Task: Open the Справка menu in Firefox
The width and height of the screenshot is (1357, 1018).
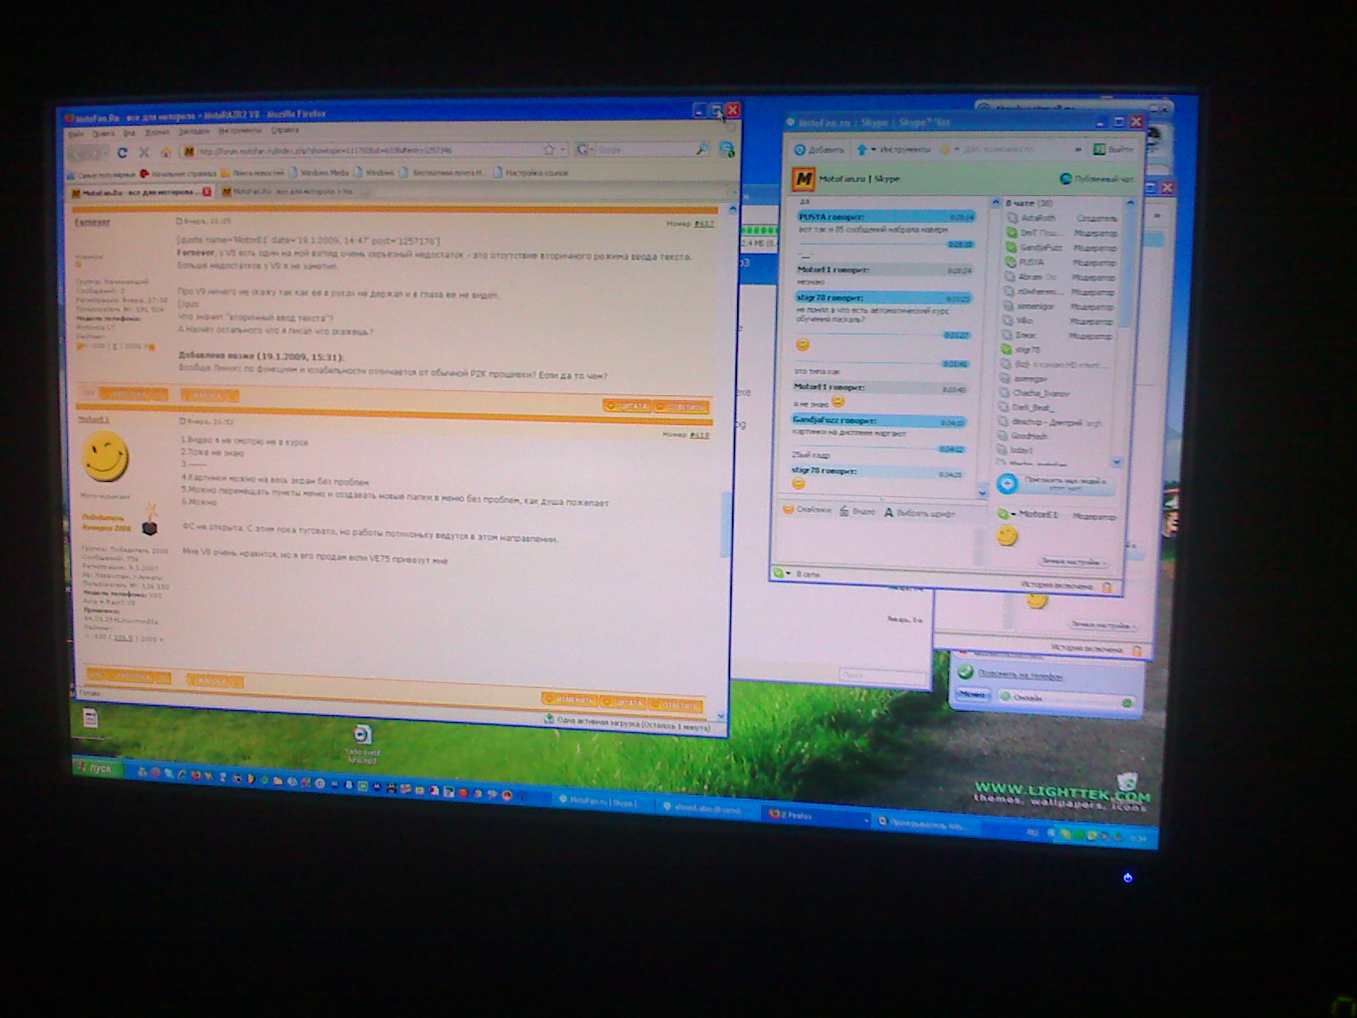Action: [x=285, y=131]
